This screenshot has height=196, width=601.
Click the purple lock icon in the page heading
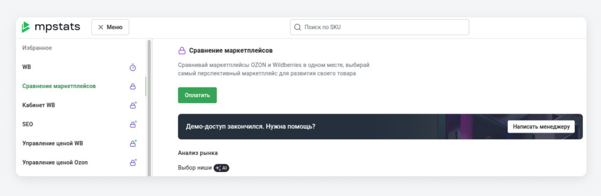[x=182, y=51]
